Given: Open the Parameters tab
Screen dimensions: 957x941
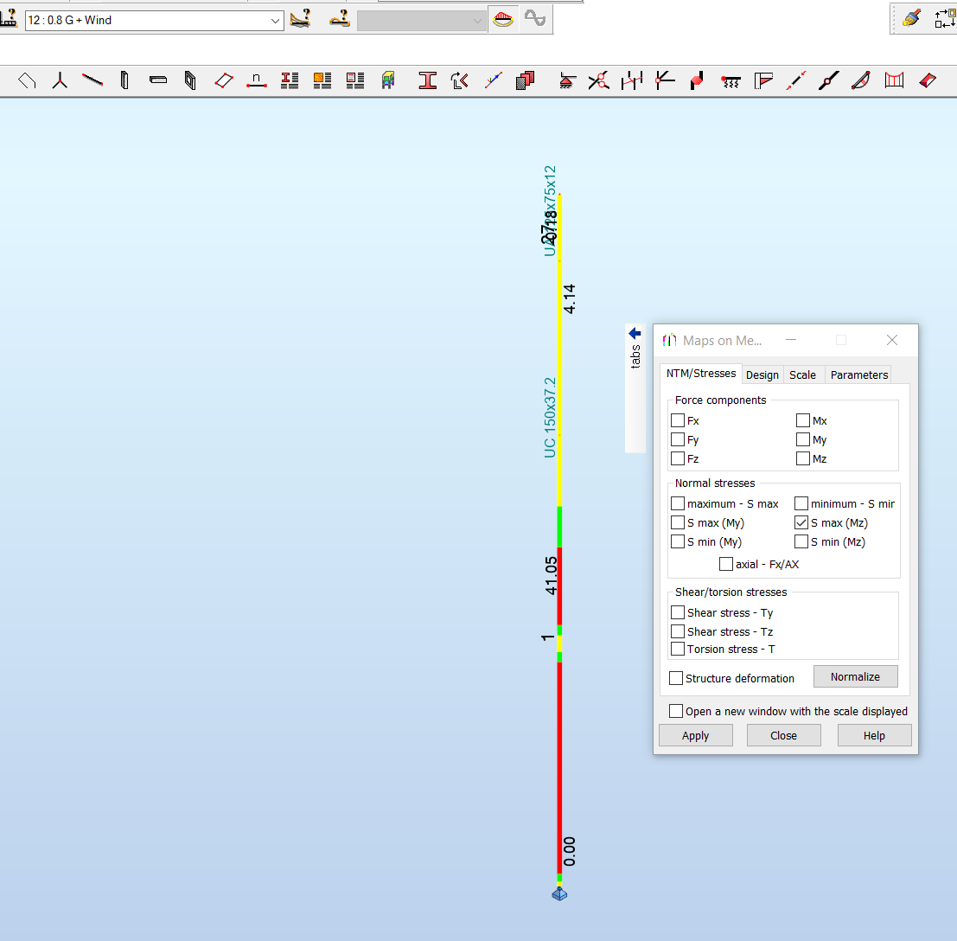Looking at the screenshot, I should pyautogui.click(x=858, y=374).
